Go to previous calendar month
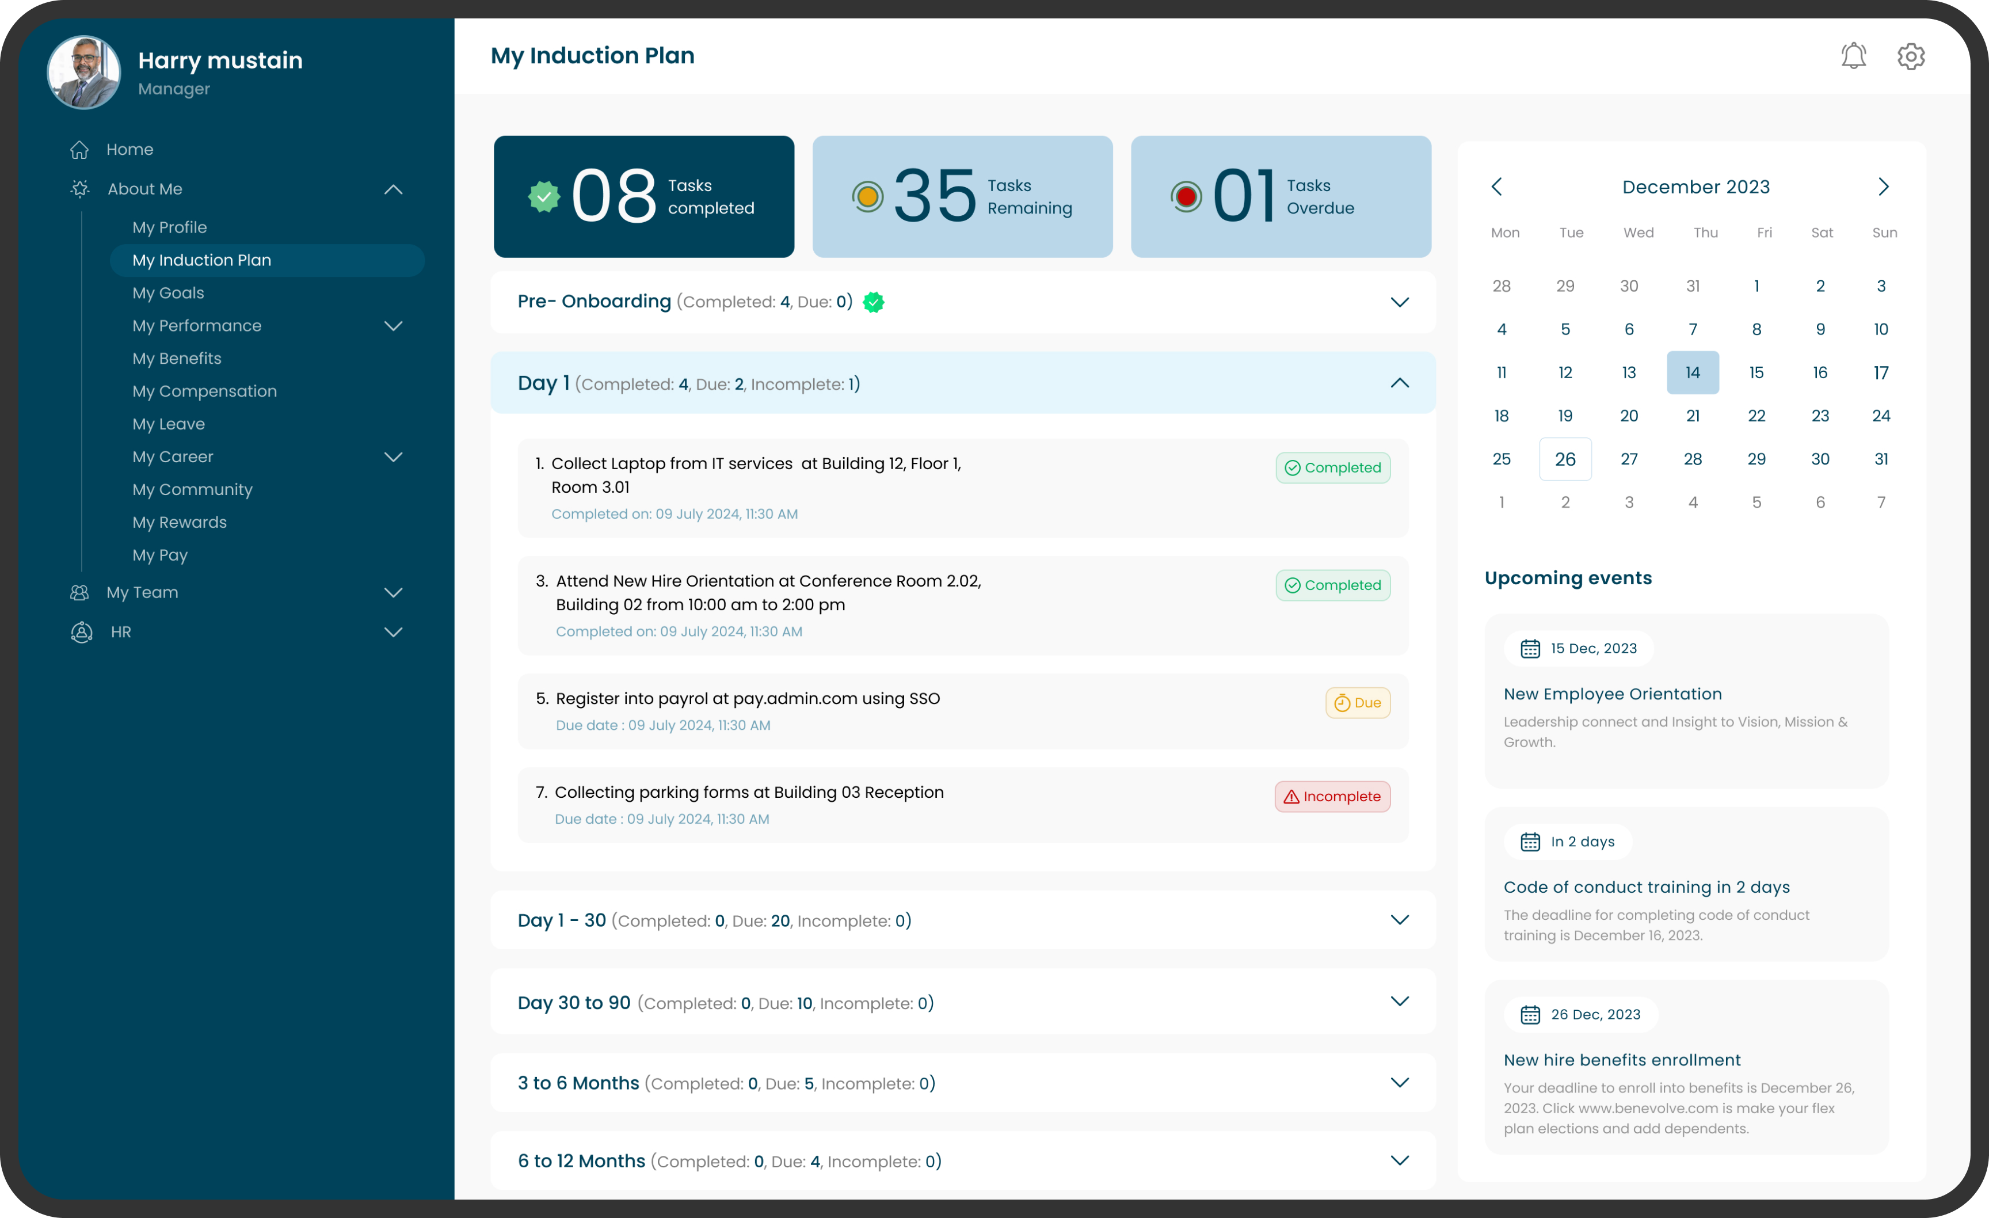The height and width of the screenshot is (1218, 1989). click(1496, 186)
